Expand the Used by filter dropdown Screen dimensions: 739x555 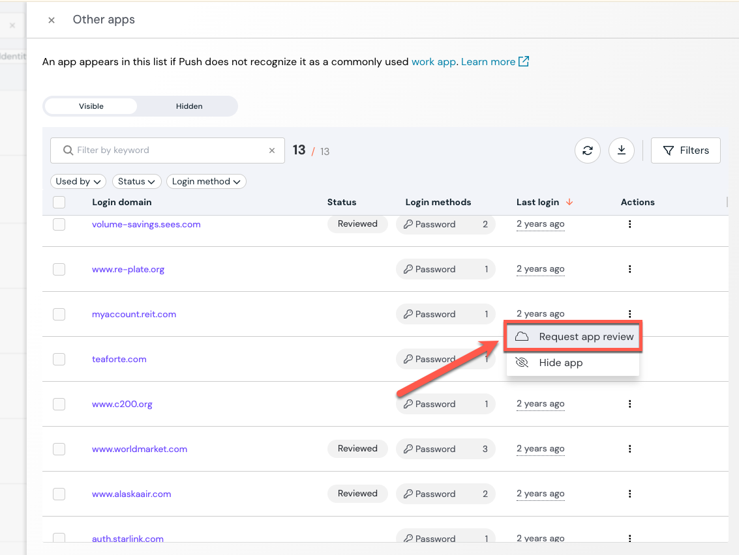tap(78, 181)
